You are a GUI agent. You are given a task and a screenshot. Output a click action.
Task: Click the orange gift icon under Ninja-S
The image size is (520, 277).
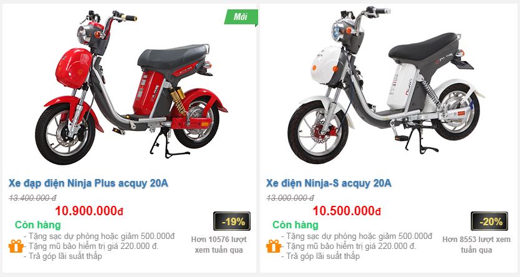point(274,246)
